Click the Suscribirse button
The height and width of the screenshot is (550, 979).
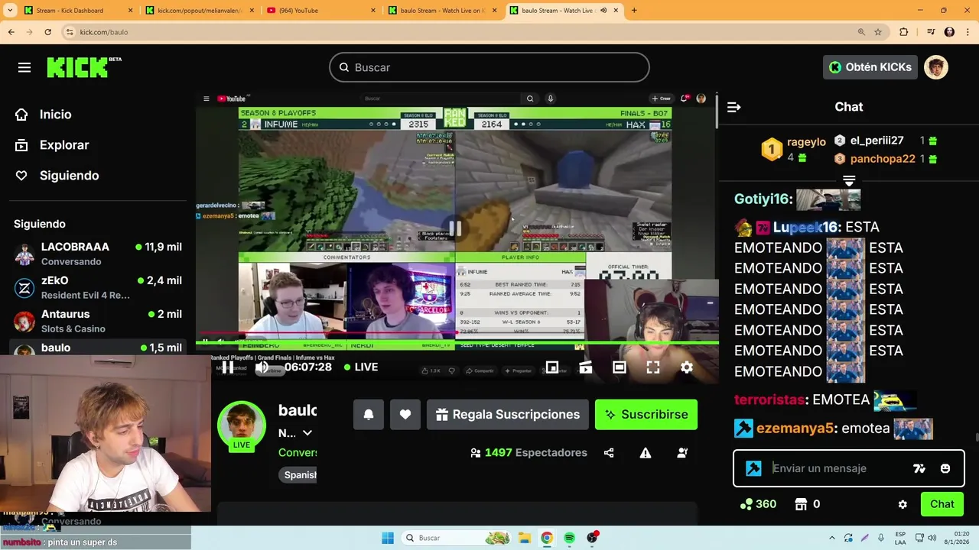(646, 414)
